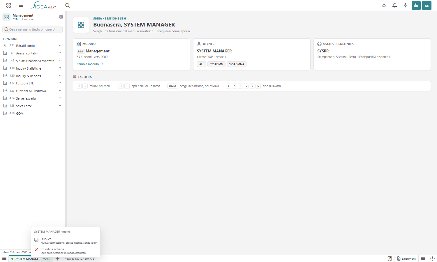Image resolution: width=437 pixels, height=262 pixels.
Task: Select the Sales Force tree item
Action: [x=32, y=106]
